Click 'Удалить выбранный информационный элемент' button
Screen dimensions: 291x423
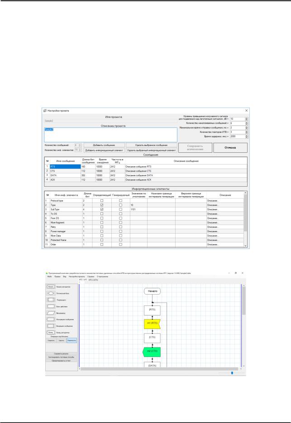point(151,150)
